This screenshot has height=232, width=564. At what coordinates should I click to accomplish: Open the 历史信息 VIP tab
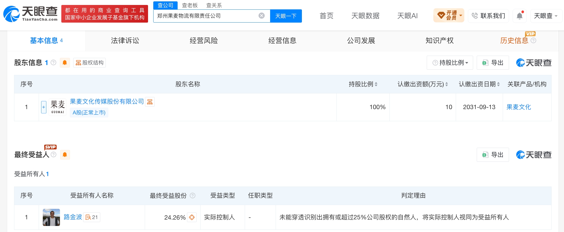[x=514, y=41]
